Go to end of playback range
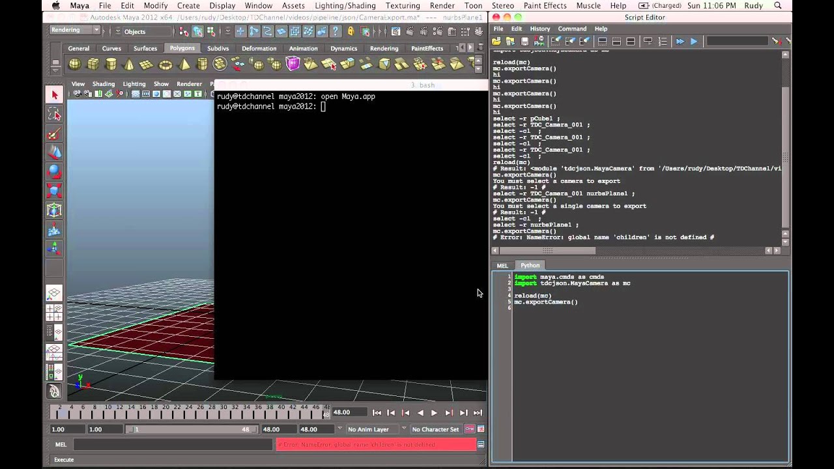The image size is (834, 469). [478, 413]
